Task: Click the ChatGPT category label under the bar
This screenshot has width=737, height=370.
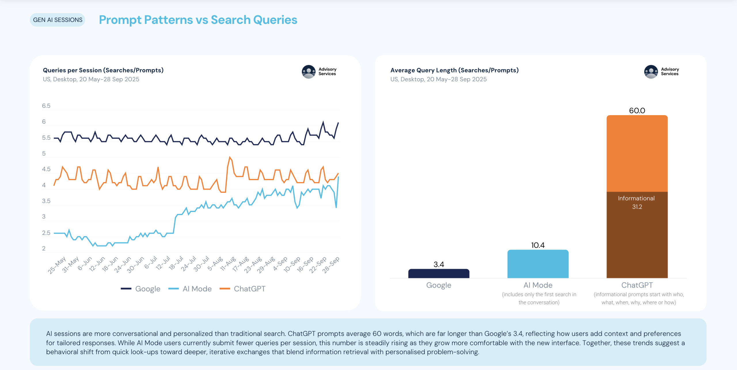Action: [x=637, y=285]
